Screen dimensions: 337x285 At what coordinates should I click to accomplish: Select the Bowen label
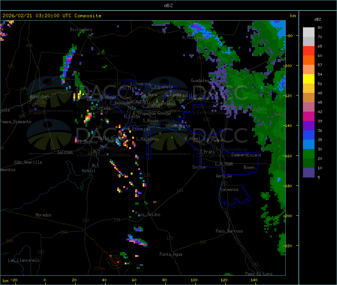(x=249, y=167)
